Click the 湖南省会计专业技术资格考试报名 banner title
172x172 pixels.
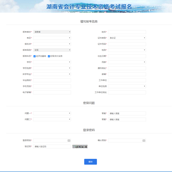tap(89, 7)
